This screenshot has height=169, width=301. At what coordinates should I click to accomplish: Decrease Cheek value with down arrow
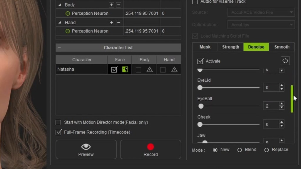[x=282, y=126]
